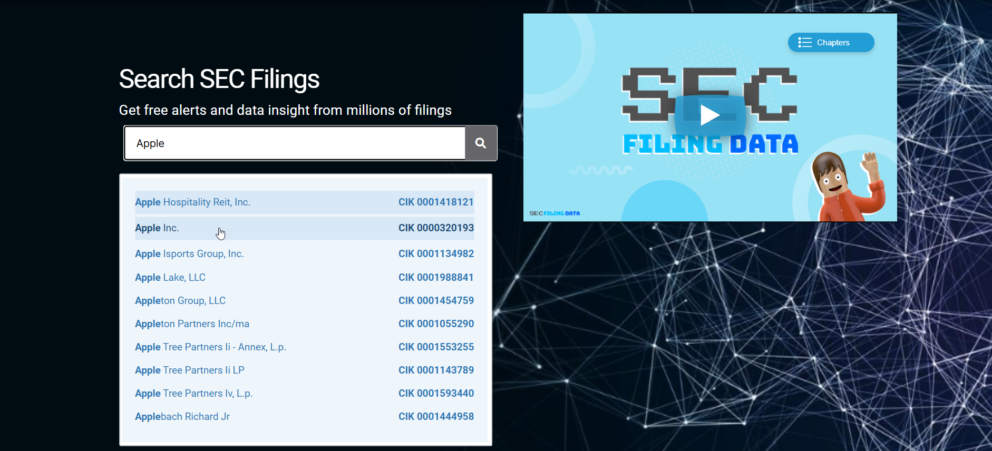992x451 pixels.
Task: Click inside the Apple search field
Action: tap(295, 143)
